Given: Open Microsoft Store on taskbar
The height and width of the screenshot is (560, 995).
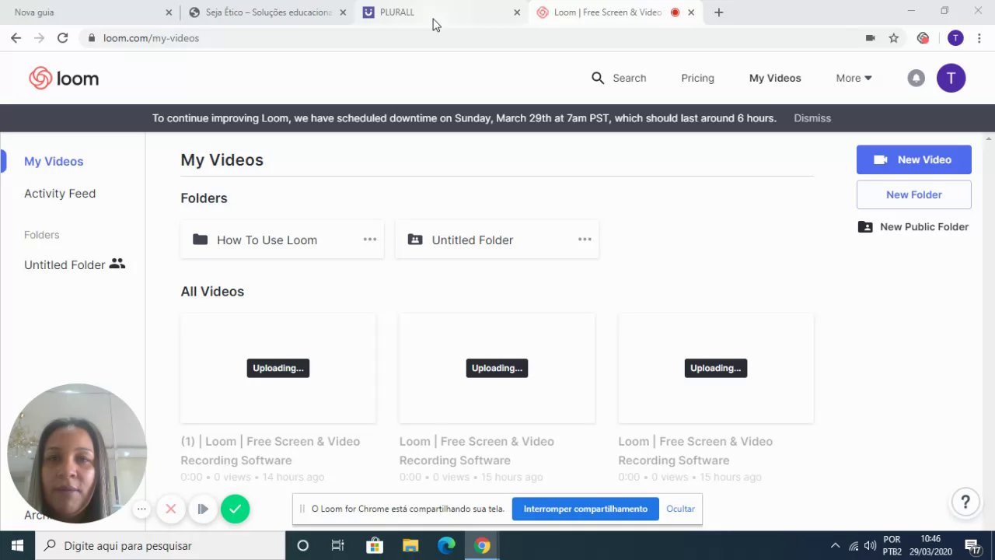Looking at the screenshot, I should [x=374, y=545].
